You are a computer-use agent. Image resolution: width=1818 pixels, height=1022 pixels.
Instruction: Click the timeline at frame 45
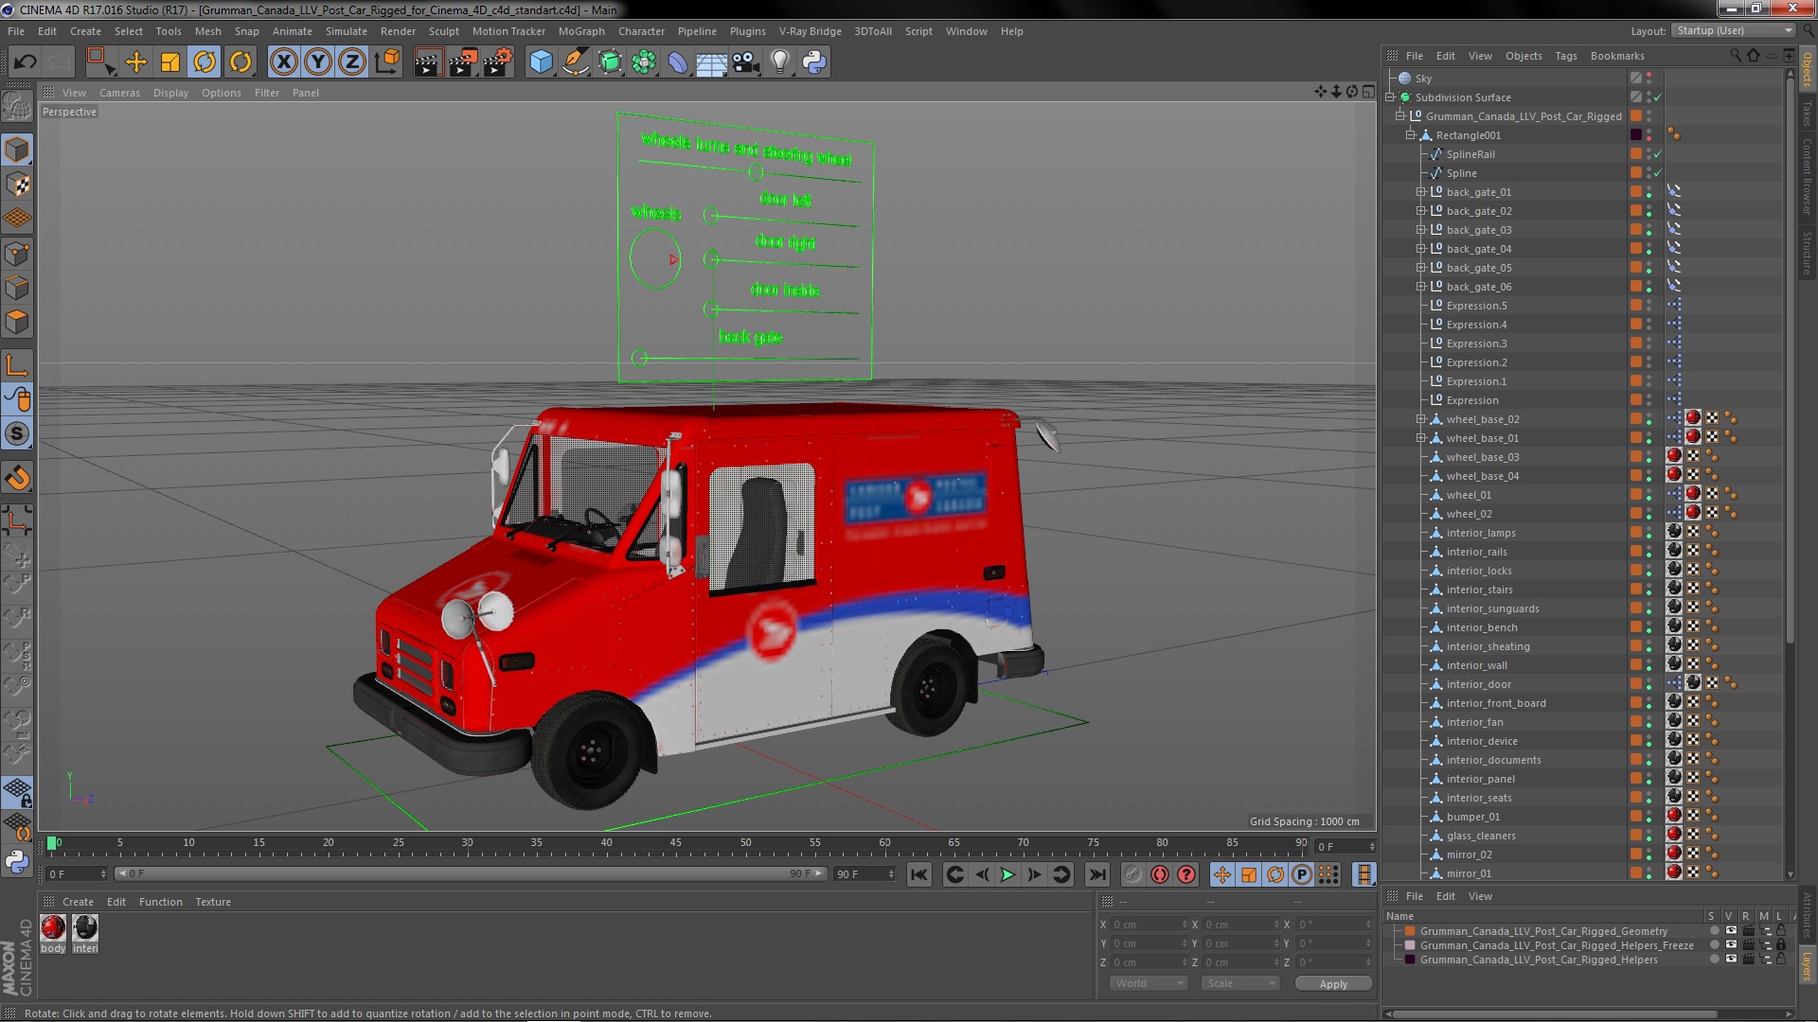pyautogui.click(x=675, y=843)
